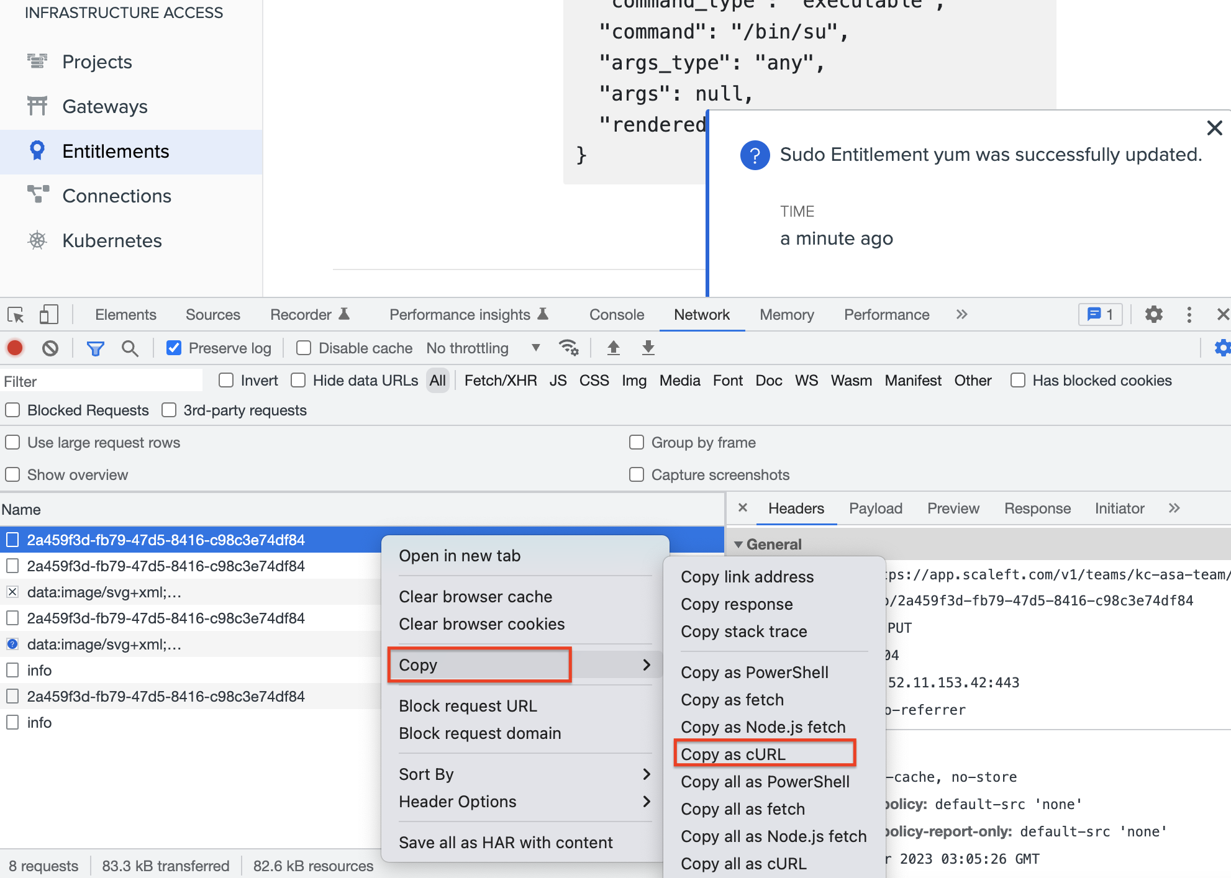Viewport: 1231px width, 878px height.
Task: Open the No throttling dropdown
Action: pyautogui.click(x=484, y=348)
